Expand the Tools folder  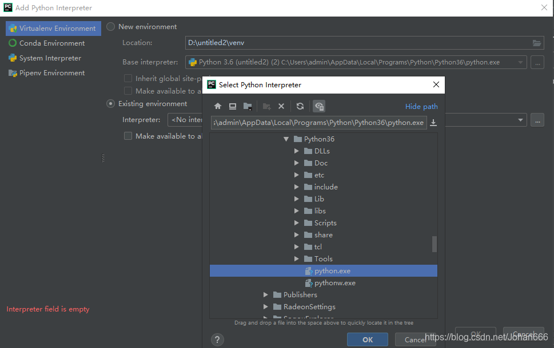(x=297, y=259)
